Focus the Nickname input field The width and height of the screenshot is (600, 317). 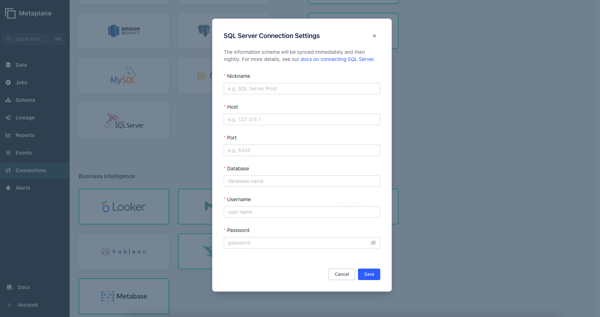(x=302, y=89)
